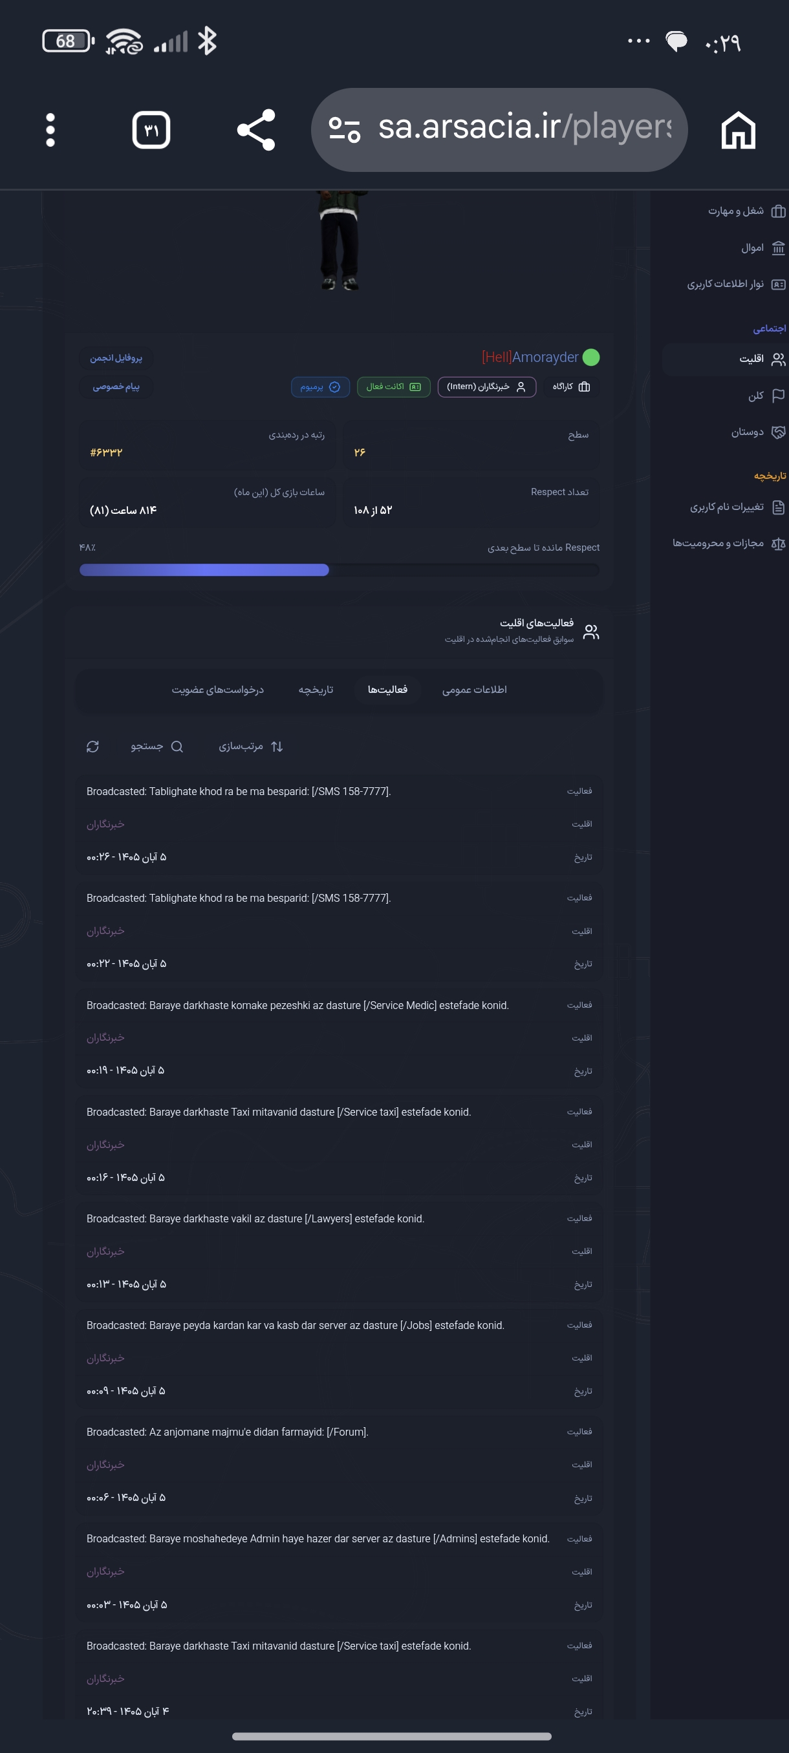Click the handshake icon beside دوستان
The height and width of the screenshot is (1753, 789).
[x=778, y=432]
